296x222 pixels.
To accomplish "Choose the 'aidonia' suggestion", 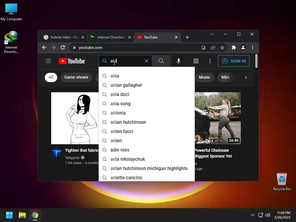I will [147, 113].
